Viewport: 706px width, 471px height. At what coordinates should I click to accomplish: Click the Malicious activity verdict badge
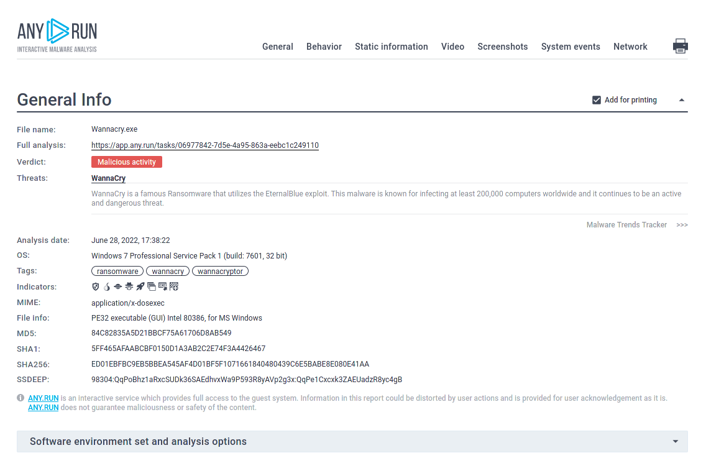tap(127, 162)
